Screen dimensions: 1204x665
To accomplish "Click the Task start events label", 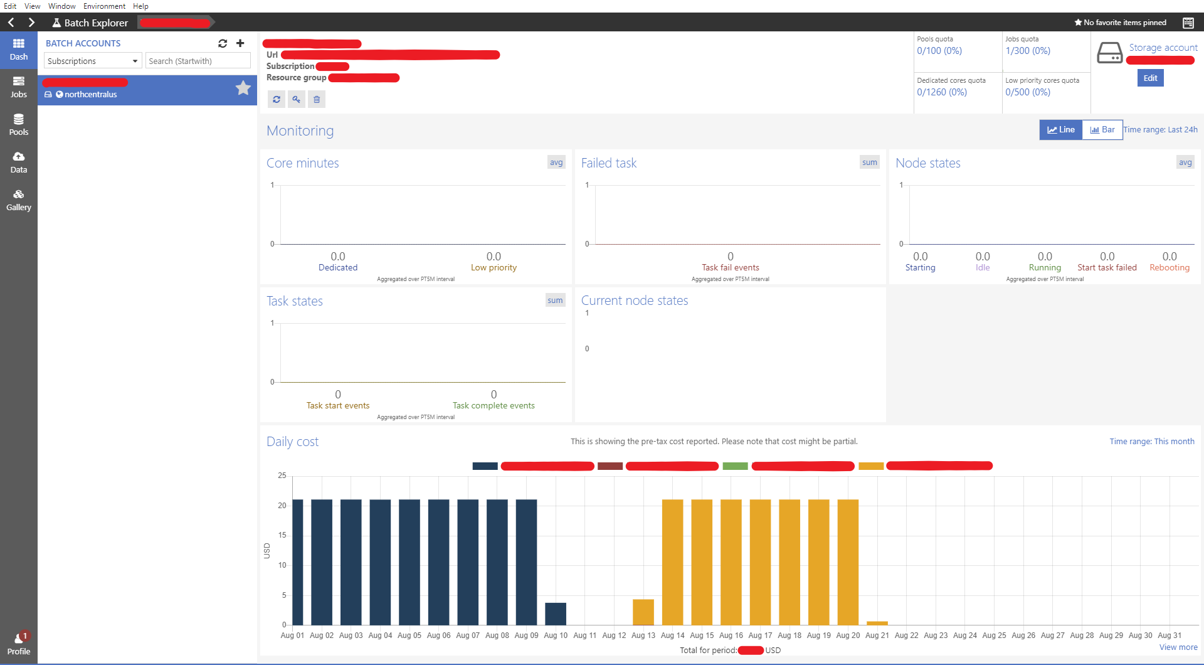I will pos(338,406).
